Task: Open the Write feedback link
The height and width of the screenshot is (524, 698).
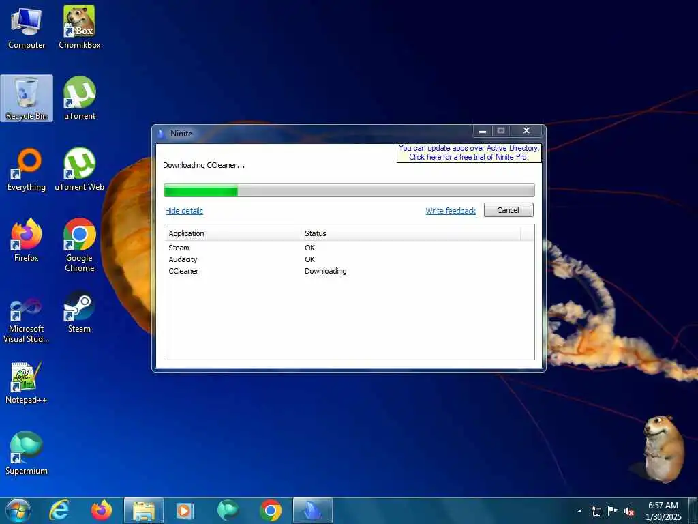Action: (451, 211)
